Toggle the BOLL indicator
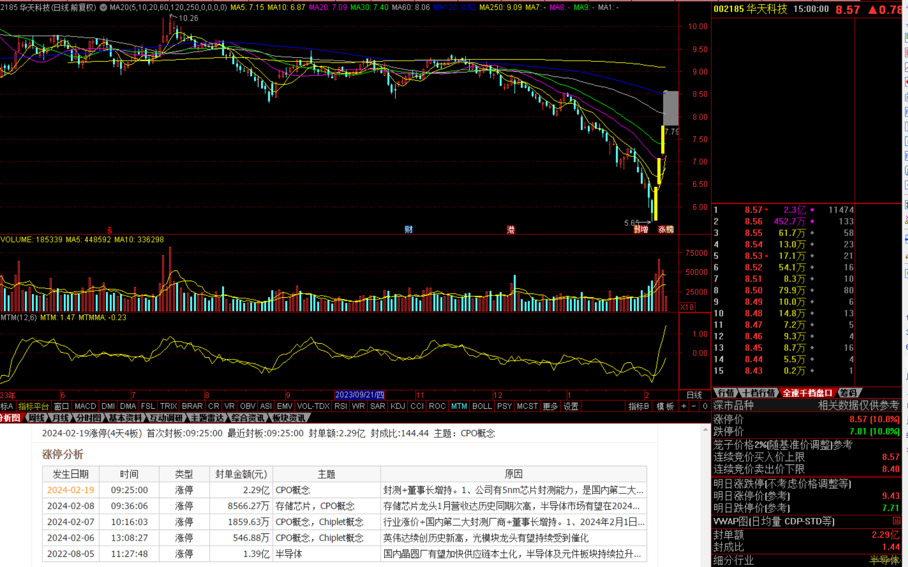Viewport: 908px width, 567px height. click(482, 406)
